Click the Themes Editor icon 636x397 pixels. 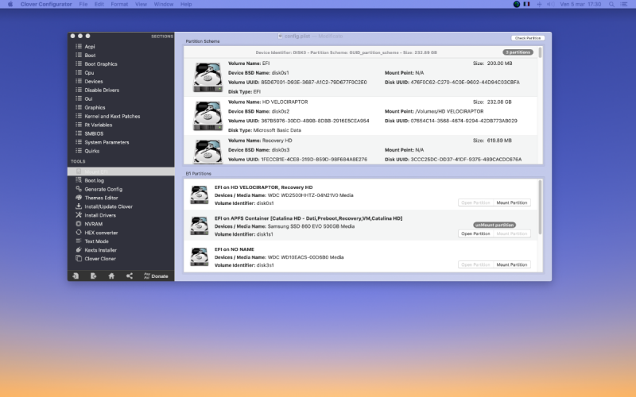[79, 198]
